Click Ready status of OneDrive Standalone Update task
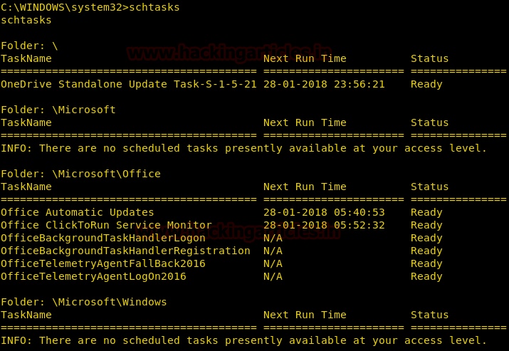The height and width of the screenshot is (351, 509). [x=426, y=85]
